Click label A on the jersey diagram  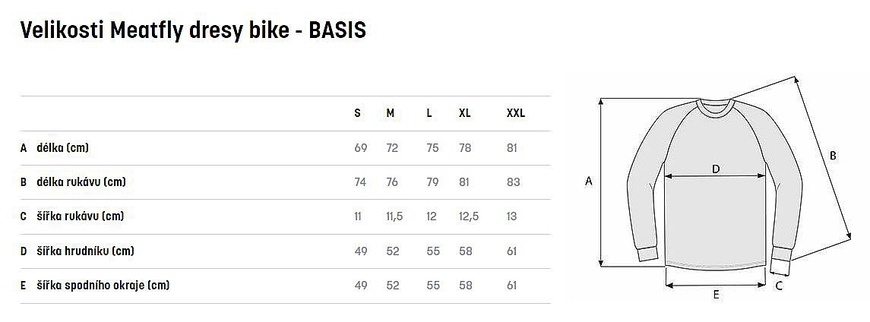click(589, 181)
